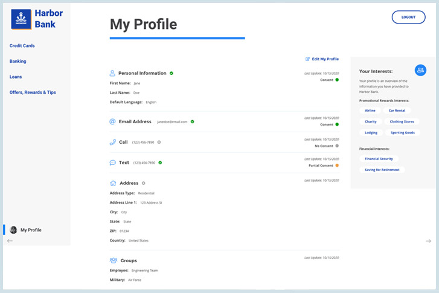The image size is (439, 293).
Task: Click the gray circle next to Address
Action: 143,183
